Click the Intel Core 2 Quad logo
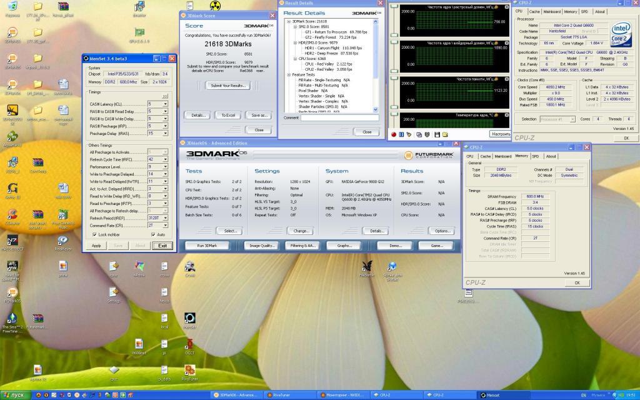This screenshot has width=640, height=400. (621, 34)
